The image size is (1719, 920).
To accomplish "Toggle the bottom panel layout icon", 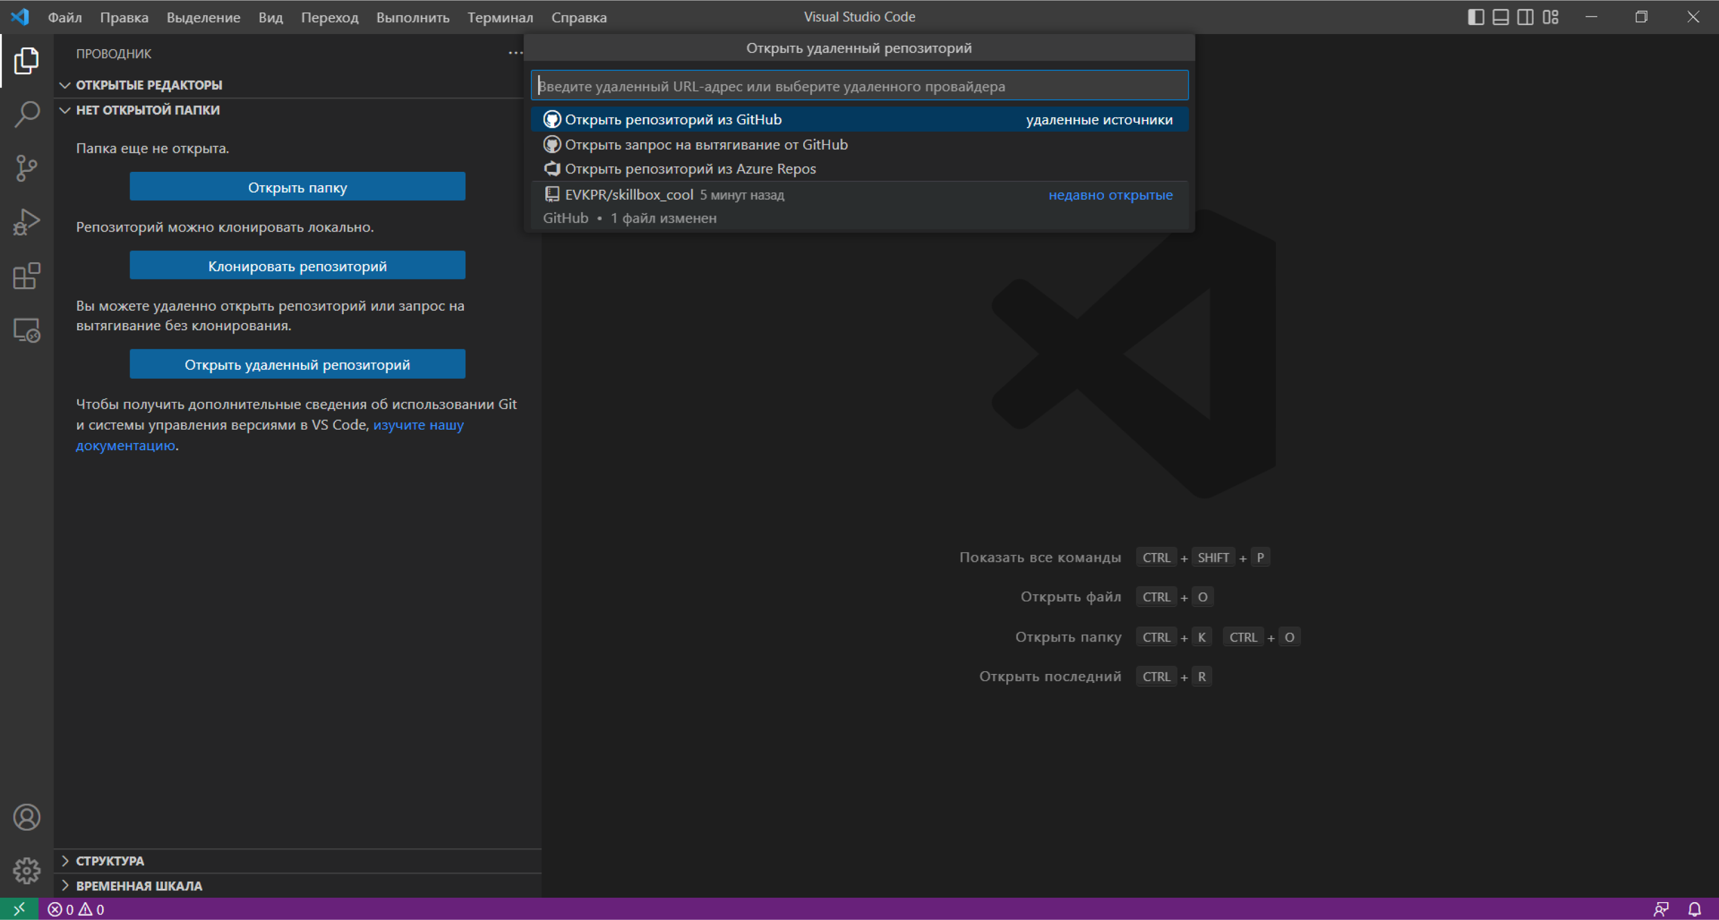I will point(1501,17).
